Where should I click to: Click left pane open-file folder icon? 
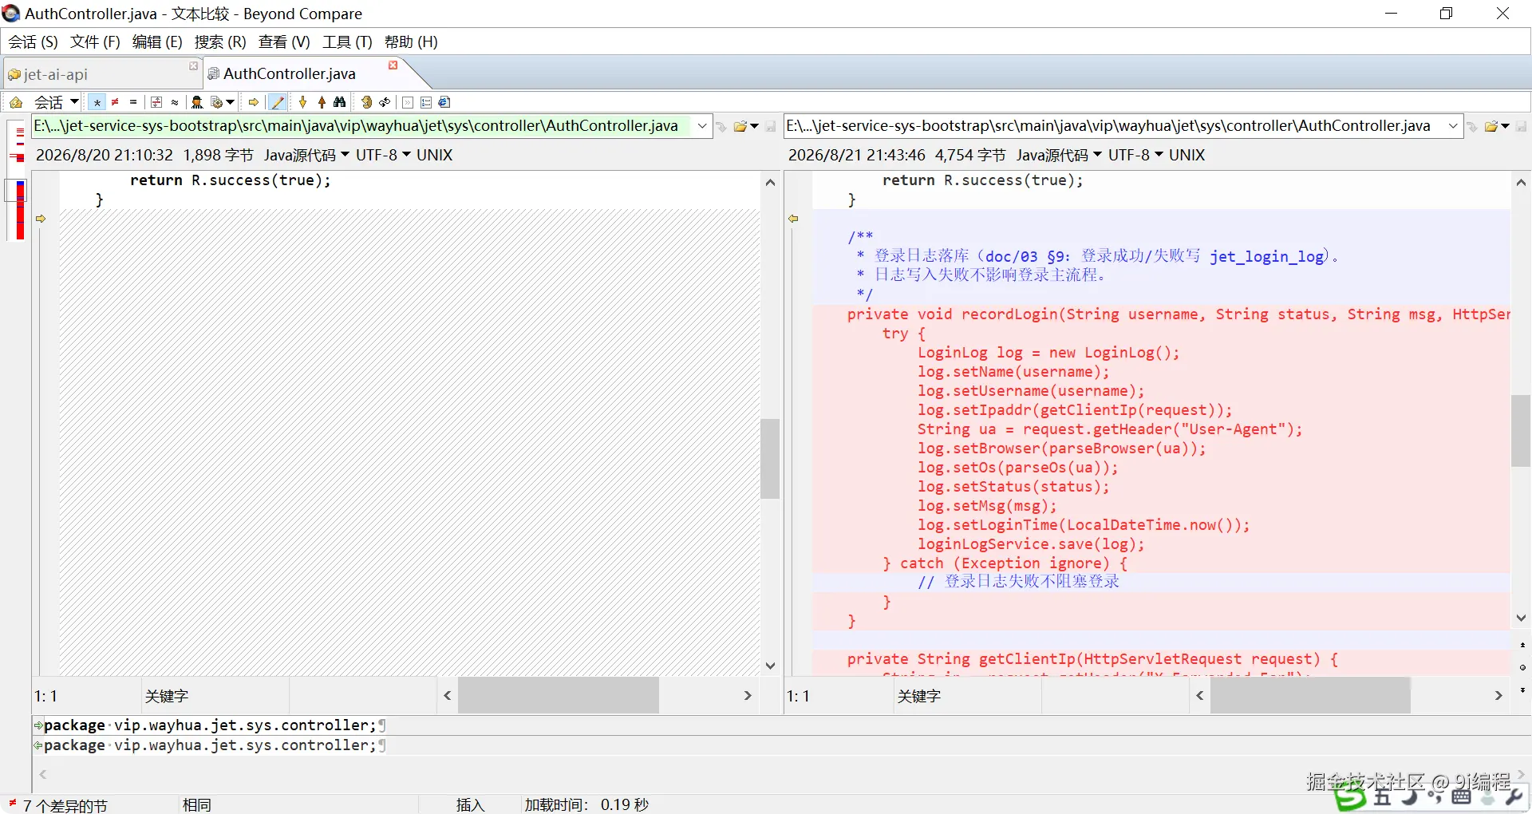click(x=740, y=126)
